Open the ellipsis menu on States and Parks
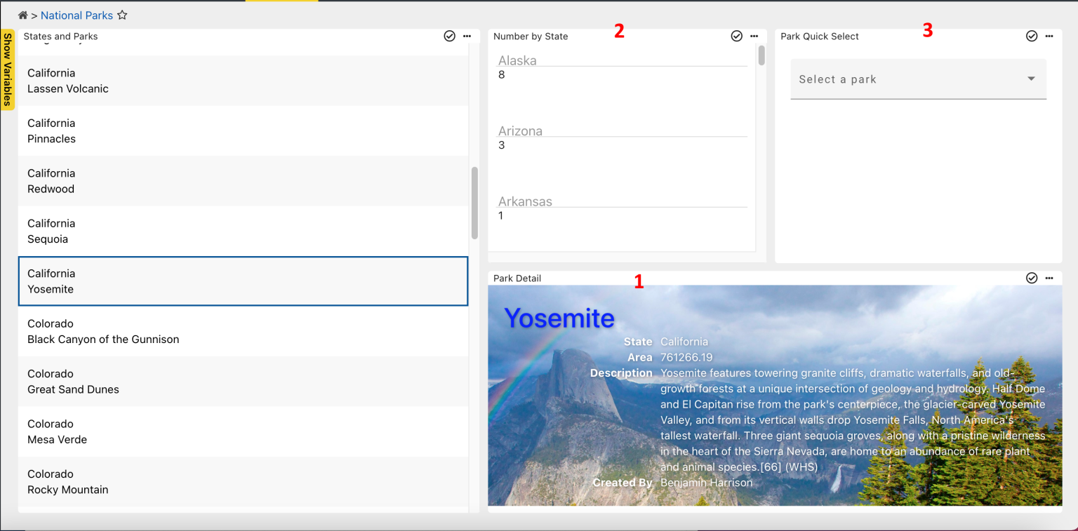 (x=467, y=36)
